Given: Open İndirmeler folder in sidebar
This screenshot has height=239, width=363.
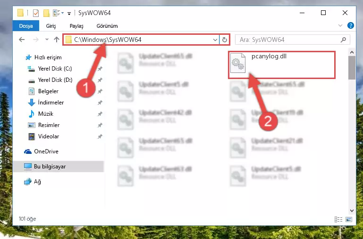Looking at the screenshot, I should [x=46, y=103].
